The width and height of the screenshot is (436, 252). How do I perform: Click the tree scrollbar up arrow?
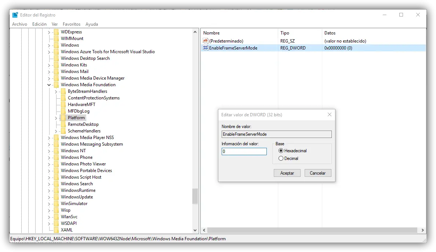tap(195, 32)
